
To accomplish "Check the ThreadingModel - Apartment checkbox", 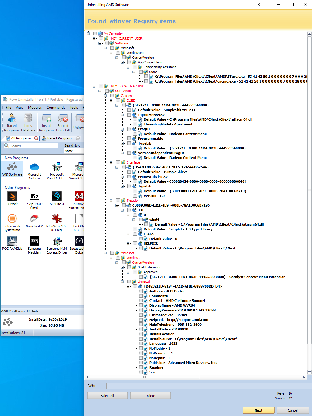I will click(135, 124).
